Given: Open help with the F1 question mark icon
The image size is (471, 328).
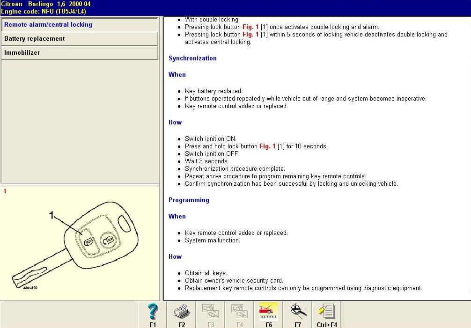Looking at the screenshot, I should click(153, 314).
